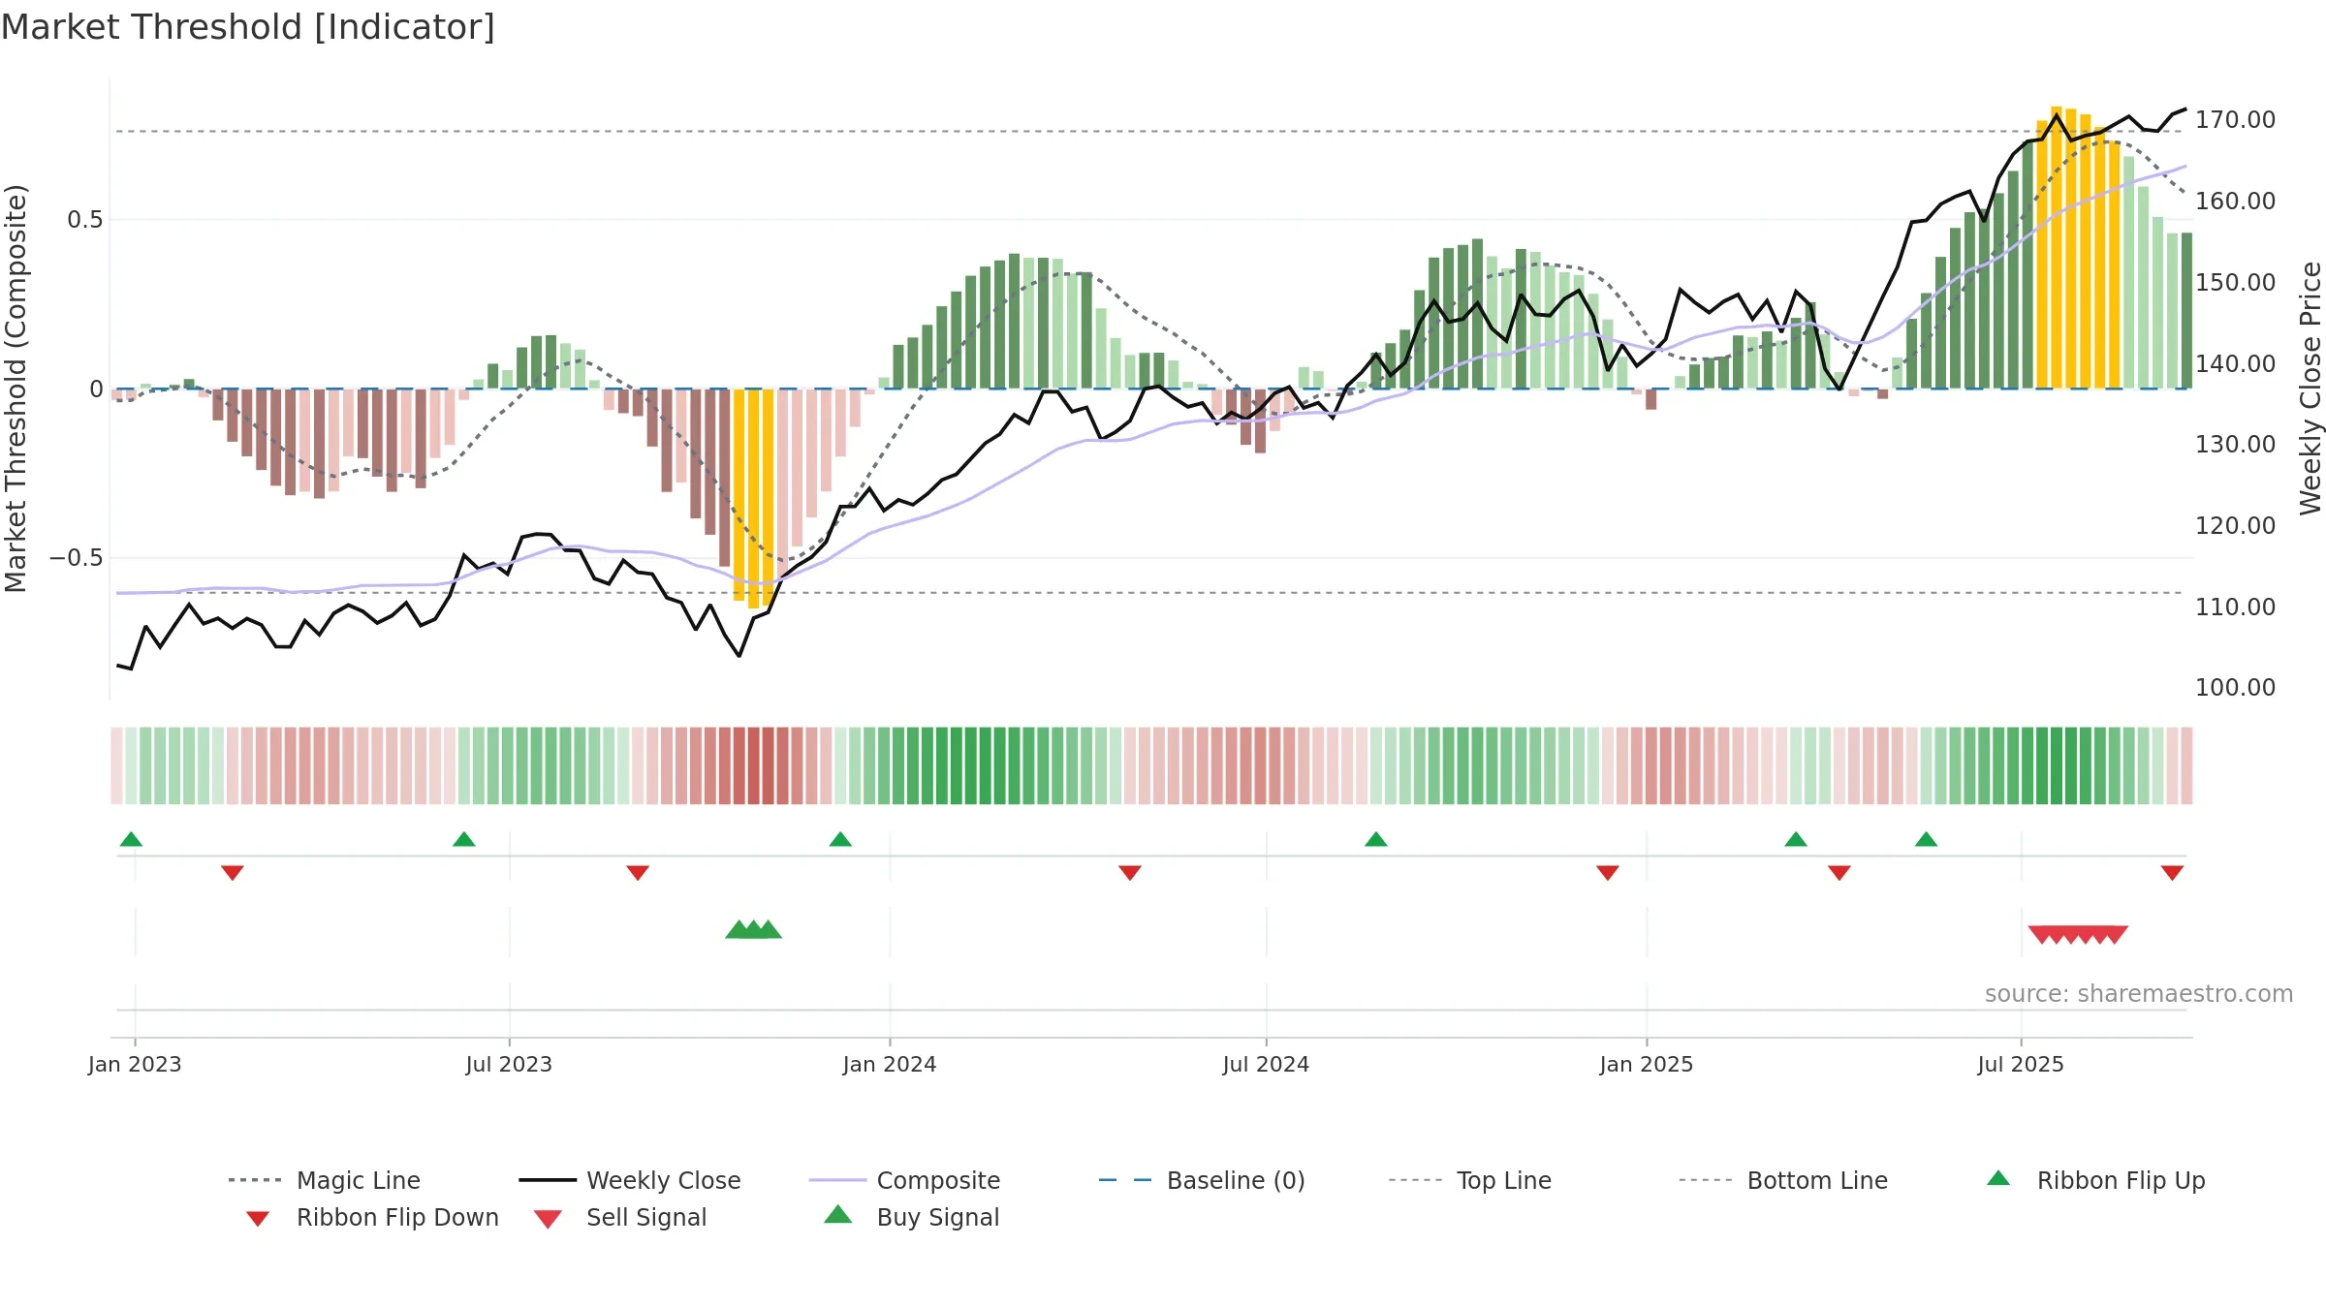The width and height of the screenshot is (2326, 1308).
Task: Select the red flip-down triangle in September 2025
Action: point(2172,873)
